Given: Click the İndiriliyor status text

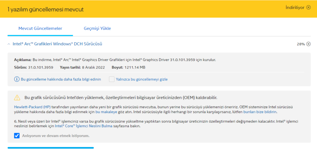Looking at the screenshot, I should 295,7.
